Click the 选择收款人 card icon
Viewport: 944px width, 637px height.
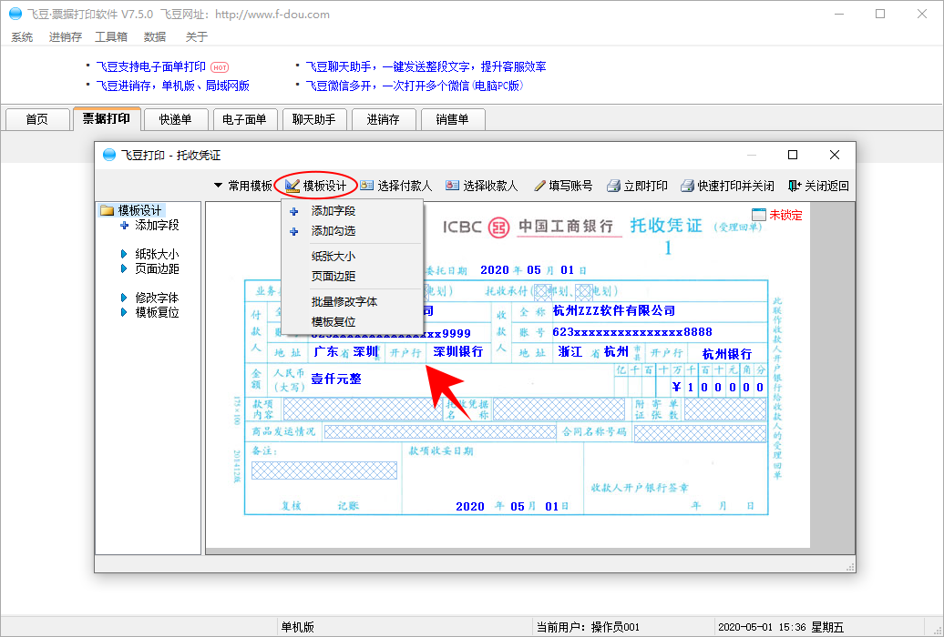coord(452,186)
